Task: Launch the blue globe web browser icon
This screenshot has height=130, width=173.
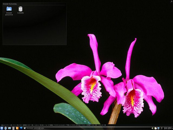Action: [x=21, y=128]
